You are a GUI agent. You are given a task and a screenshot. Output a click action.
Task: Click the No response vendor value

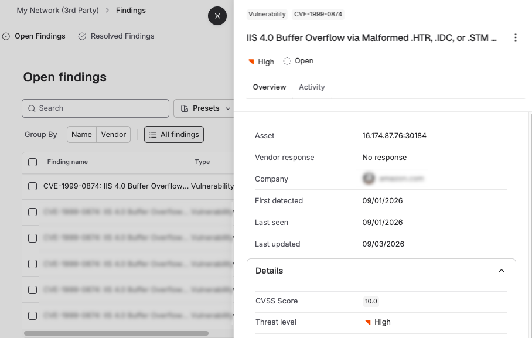coord(384,158)
